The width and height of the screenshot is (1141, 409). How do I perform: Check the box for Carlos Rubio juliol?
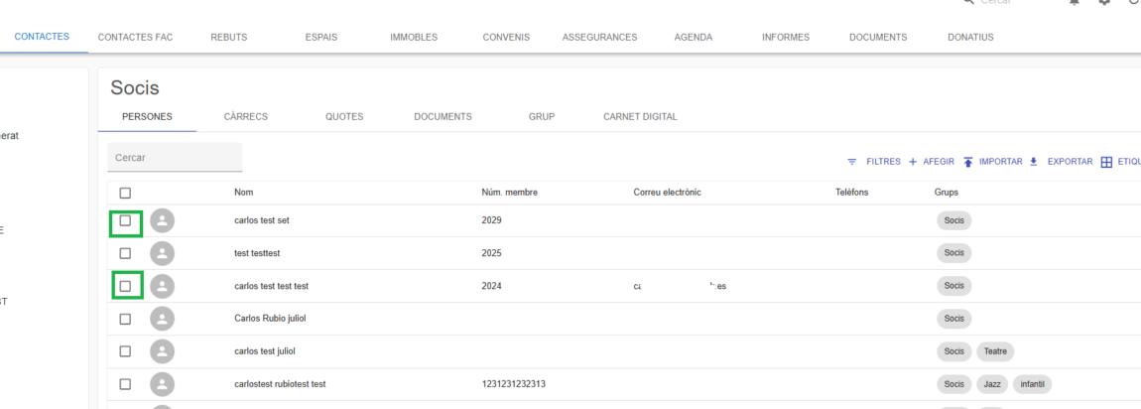[125, 319]
